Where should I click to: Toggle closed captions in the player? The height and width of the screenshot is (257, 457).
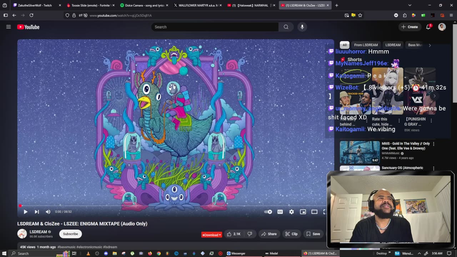click(x=280, y=212)
